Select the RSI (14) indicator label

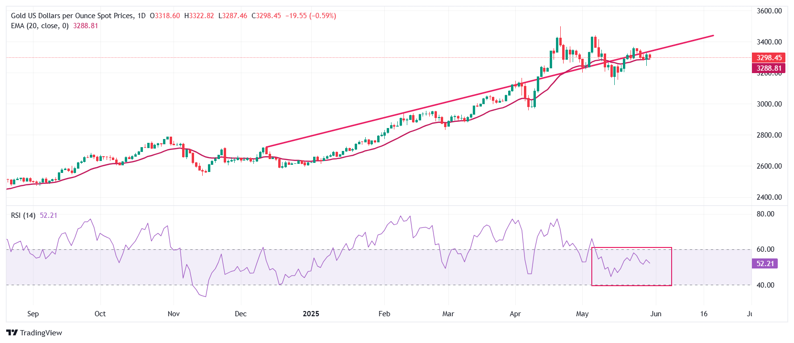(23, 215)
